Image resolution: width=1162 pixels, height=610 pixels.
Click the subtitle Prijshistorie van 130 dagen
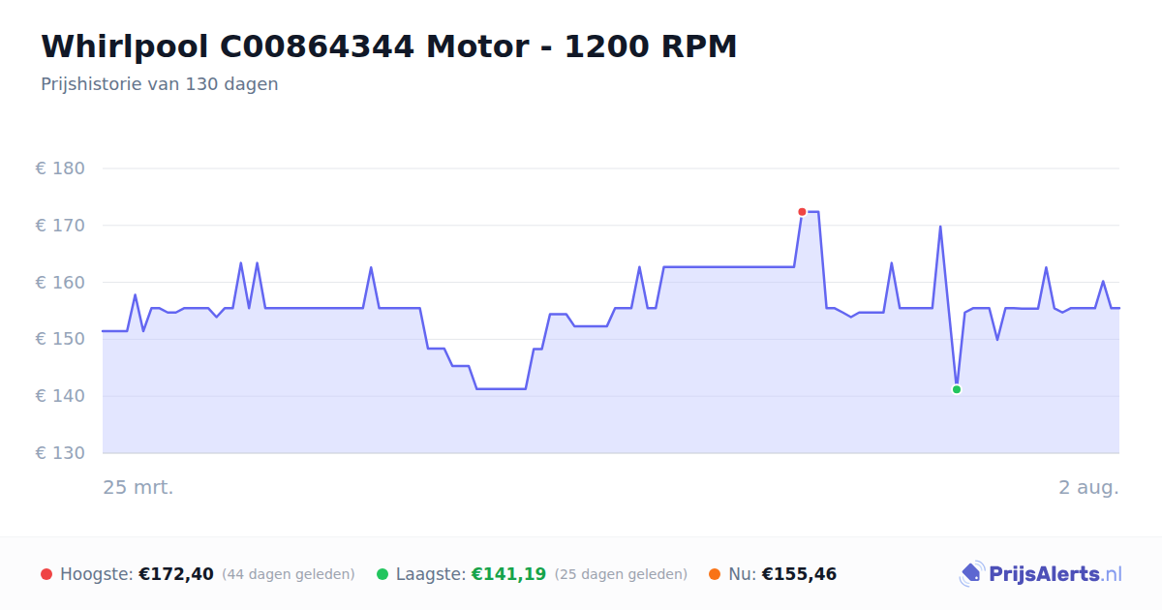click(160, 84)
